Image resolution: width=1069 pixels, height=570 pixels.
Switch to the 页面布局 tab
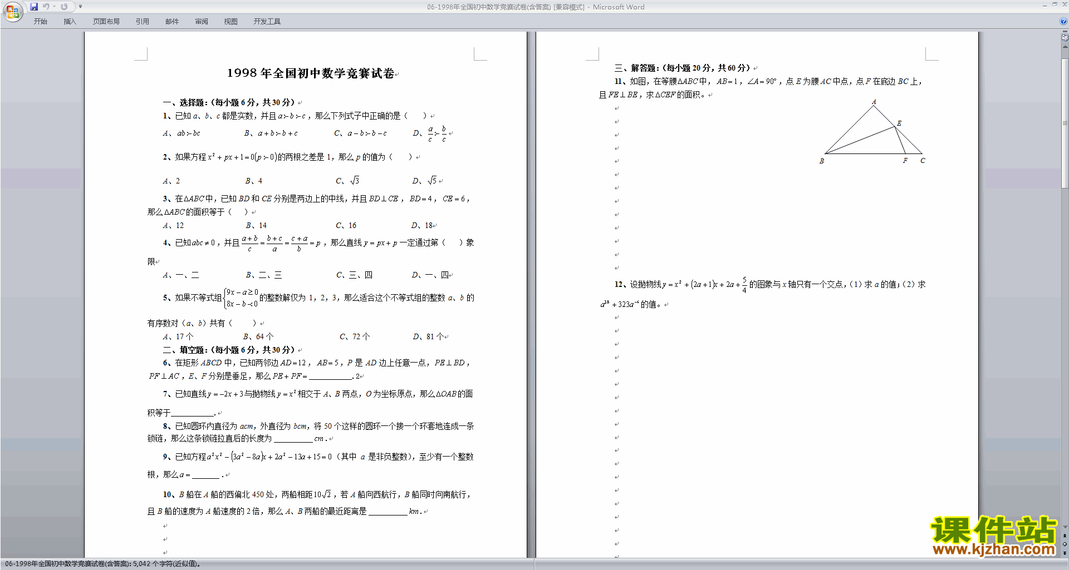[x=106, y=22]
